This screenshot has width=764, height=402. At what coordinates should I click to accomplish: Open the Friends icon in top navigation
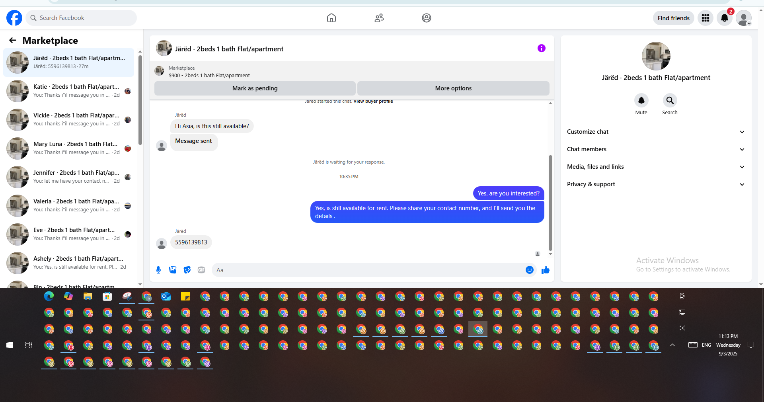click(379, 18)
